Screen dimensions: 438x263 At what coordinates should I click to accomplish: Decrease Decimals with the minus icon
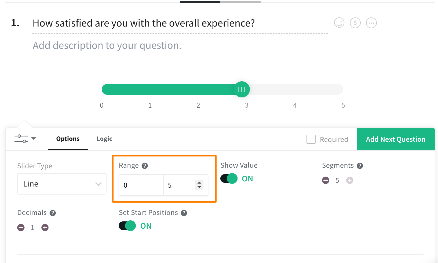[21, 227]
